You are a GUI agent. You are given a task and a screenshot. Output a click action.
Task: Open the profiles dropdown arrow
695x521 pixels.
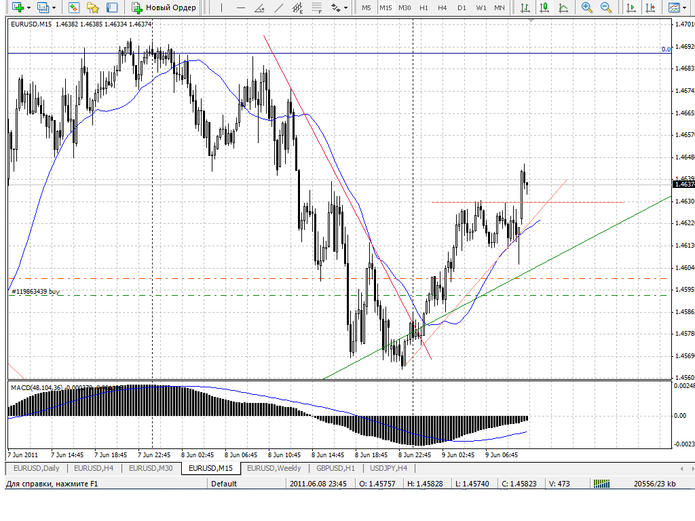point(54,7)
